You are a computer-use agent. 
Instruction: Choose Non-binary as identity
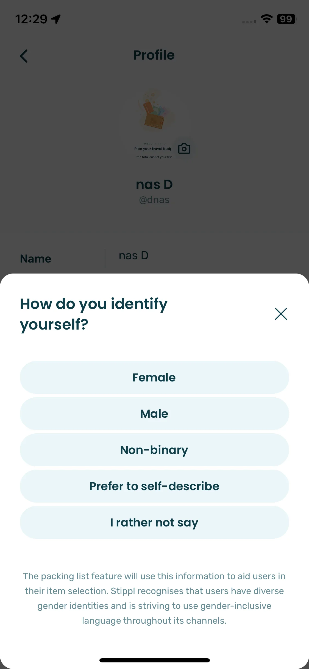tap(154, 450)
